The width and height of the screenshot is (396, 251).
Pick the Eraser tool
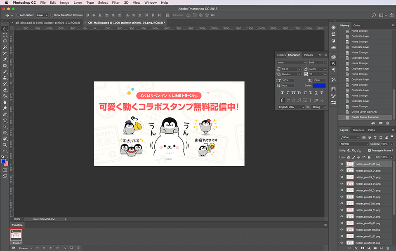pyautogui.click(x=5, y=90)
